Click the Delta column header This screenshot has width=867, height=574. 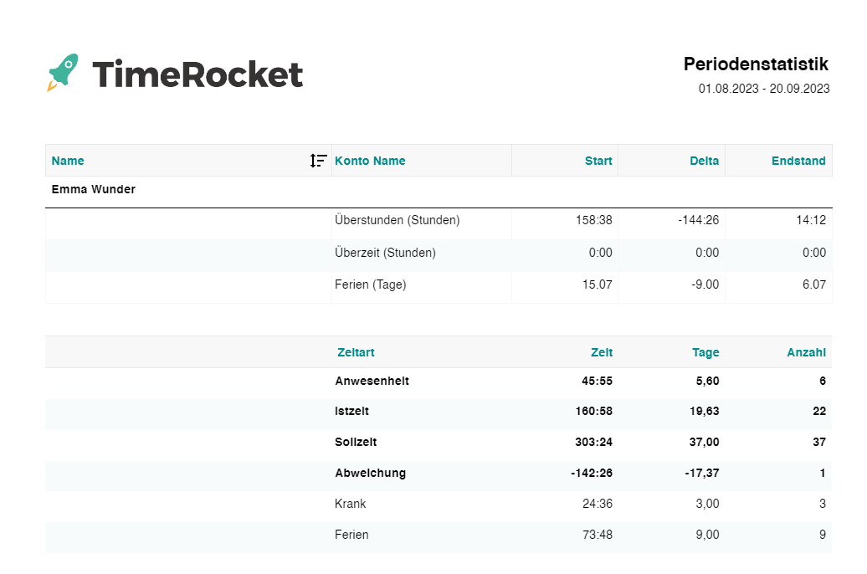pyautogui.click(x=705, y=161)
